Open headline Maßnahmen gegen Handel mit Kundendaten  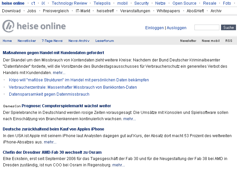[x=54, y=53]
